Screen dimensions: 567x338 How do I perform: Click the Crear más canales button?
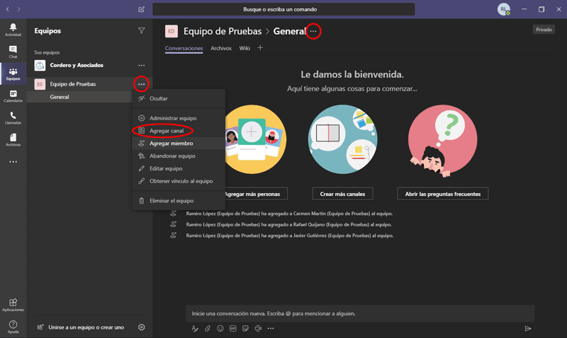(x=342, y=194)
